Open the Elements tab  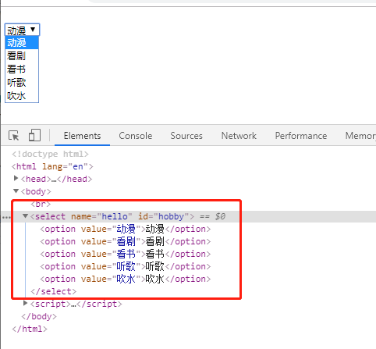[82, 136]
